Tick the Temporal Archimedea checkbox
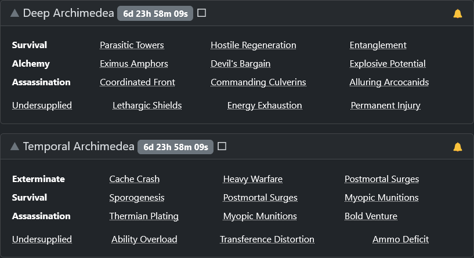 coord(222,146)
